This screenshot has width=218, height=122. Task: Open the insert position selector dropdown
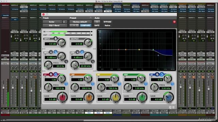pos(65,22)
